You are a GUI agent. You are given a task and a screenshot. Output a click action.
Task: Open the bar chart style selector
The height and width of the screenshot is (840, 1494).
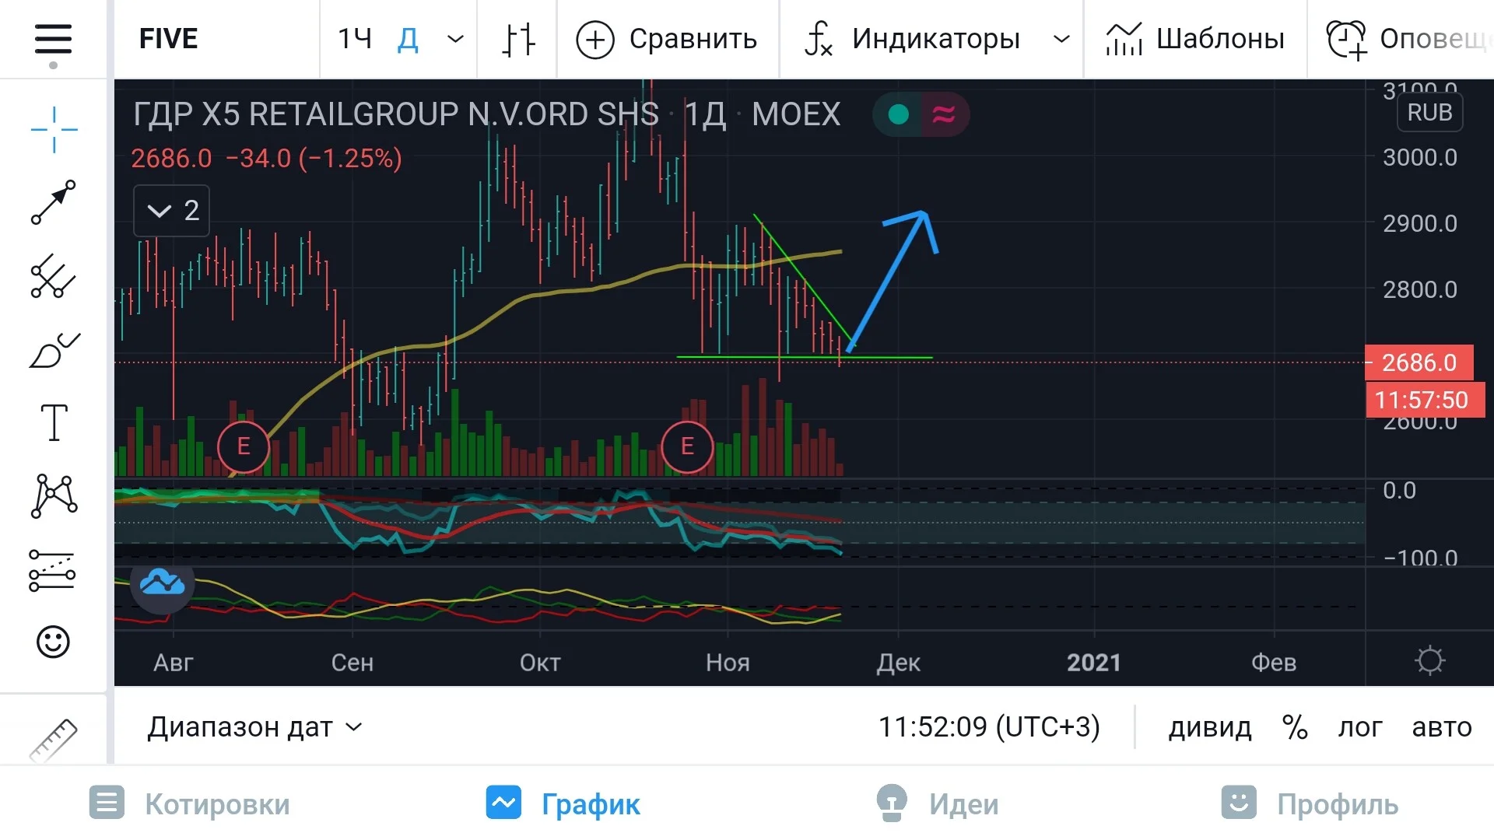(x=518, y=39)
